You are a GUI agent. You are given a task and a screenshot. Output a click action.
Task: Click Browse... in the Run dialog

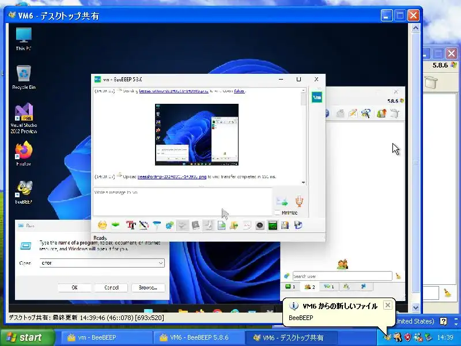[x=148, y=287]
